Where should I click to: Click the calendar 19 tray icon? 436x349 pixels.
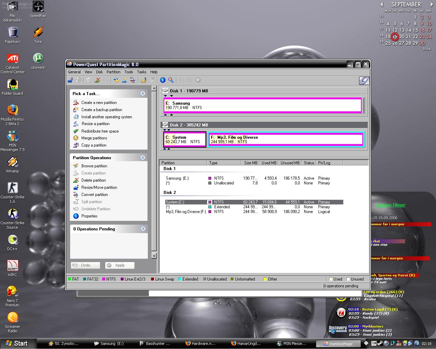[x=374, y=343]
